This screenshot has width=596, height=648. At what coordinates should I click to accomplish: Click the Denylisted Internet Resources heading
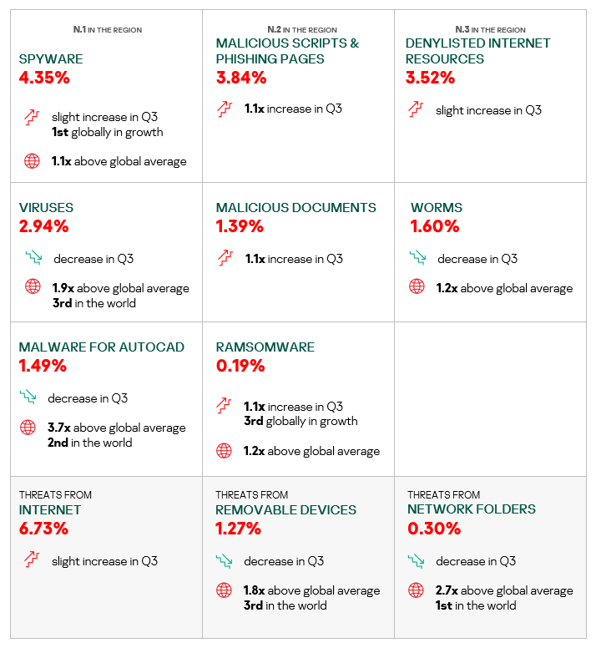(477, 51)
